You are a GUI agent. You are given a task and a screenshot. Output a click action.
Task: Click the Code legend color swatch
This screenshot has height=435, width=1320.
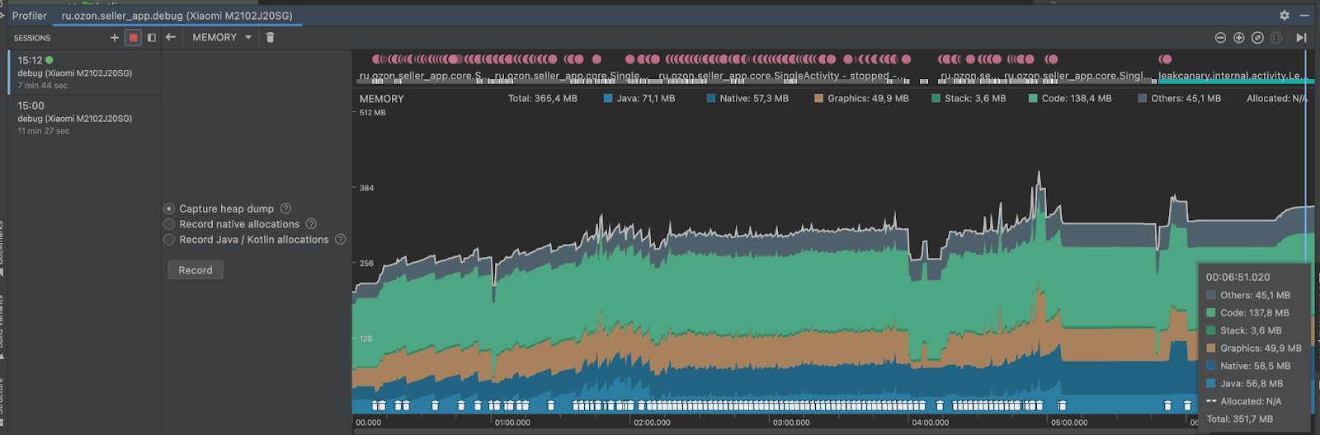(x=1033, y=98)
